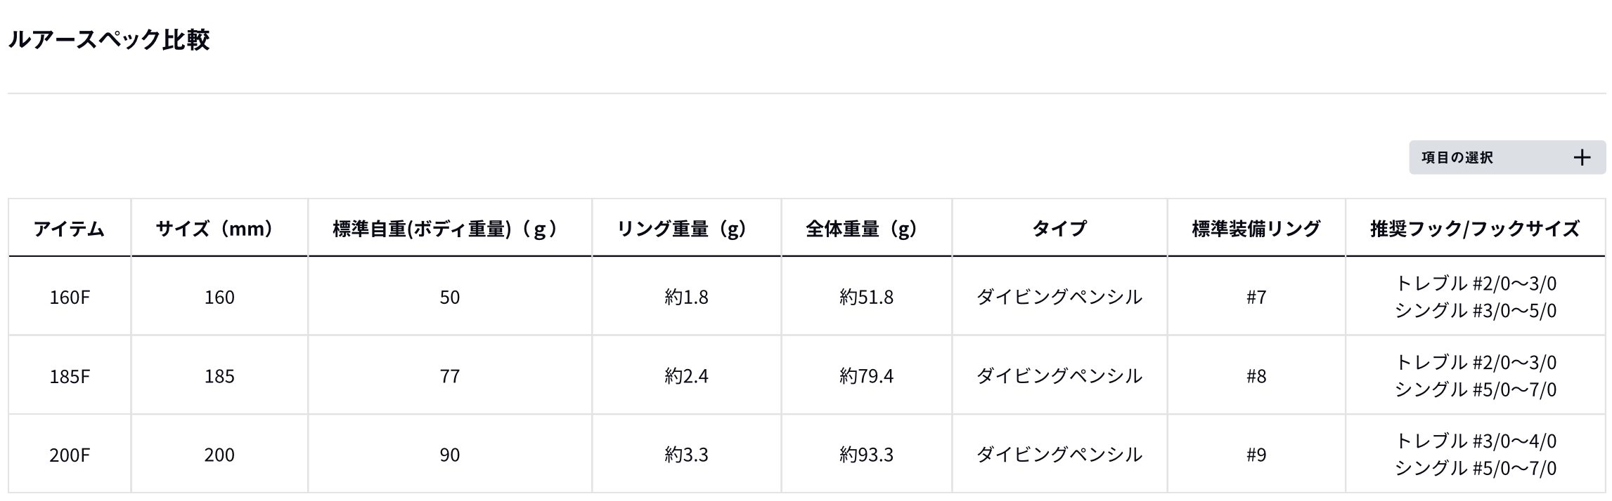Click the #7 standard ring cell
This screenshot has width=1612, height=501.
pyautogui.click(x=1256, y=297)
